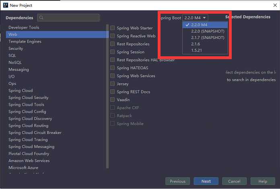The image size is (280, 189).
Task: Select Spring Cloud Circuit Breaker category
Action: [56, 133]
